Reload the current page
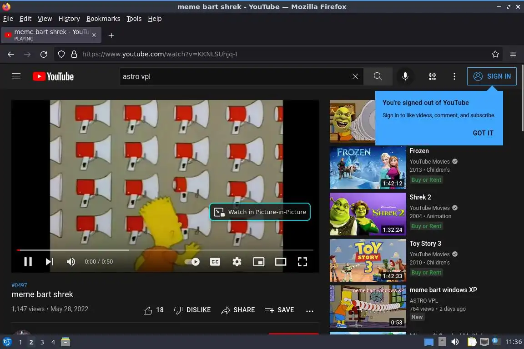This screenshot has width=524, height=349. click(x=44, y=54)
